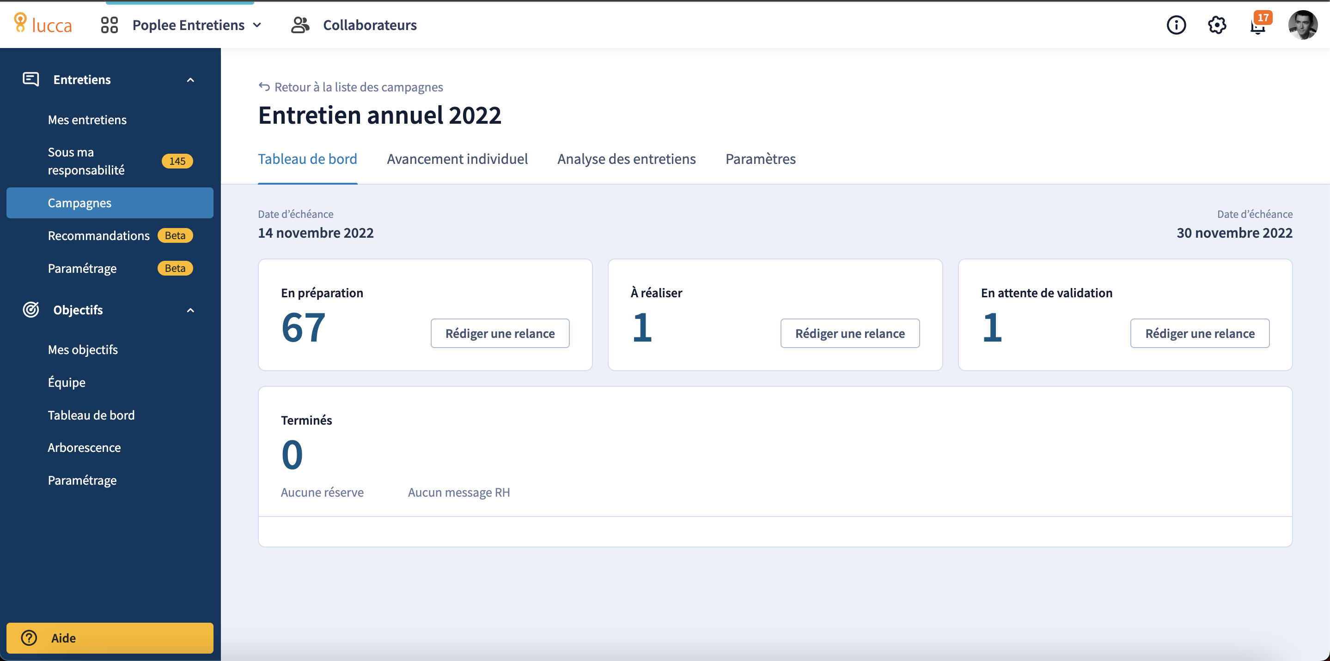Click Rédiger une relance for En attente de validation
Viewport: 1330px width, 661px height.
point(1200,333)
